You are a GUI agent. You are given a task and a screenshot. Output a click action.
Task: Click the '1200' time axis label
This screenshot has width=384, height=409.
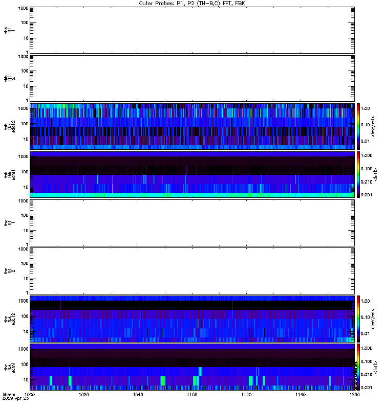pos(354,394)
